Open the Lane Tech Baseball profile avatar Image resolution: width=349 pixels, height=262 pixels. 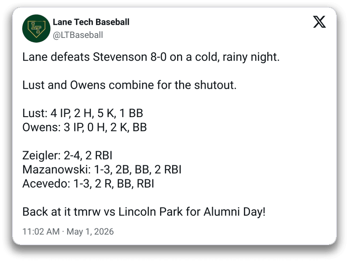36,28
